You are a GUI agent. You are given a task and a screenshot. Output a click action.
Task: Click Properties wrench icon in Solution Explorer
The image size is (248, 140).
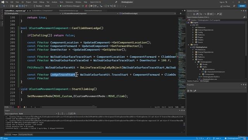pos(218,14)
